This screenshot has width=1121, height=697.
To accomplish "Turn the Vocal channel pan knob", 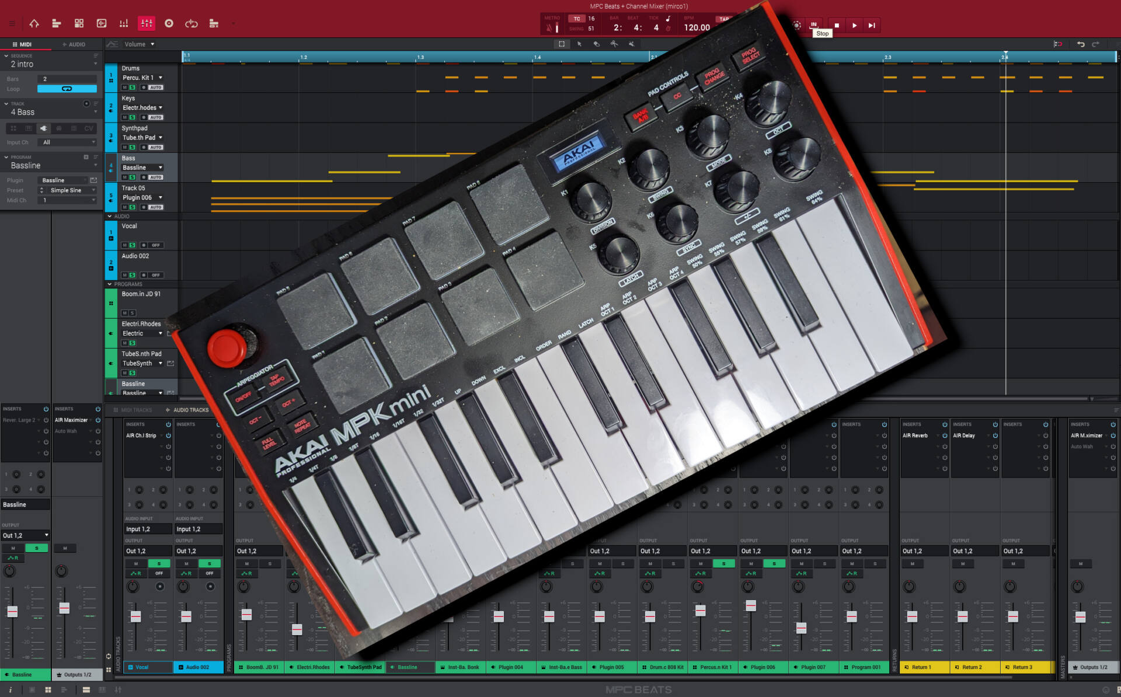I will tap(133, 586).
